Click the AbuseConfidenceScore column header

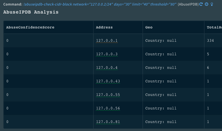(x=30, y=27)
